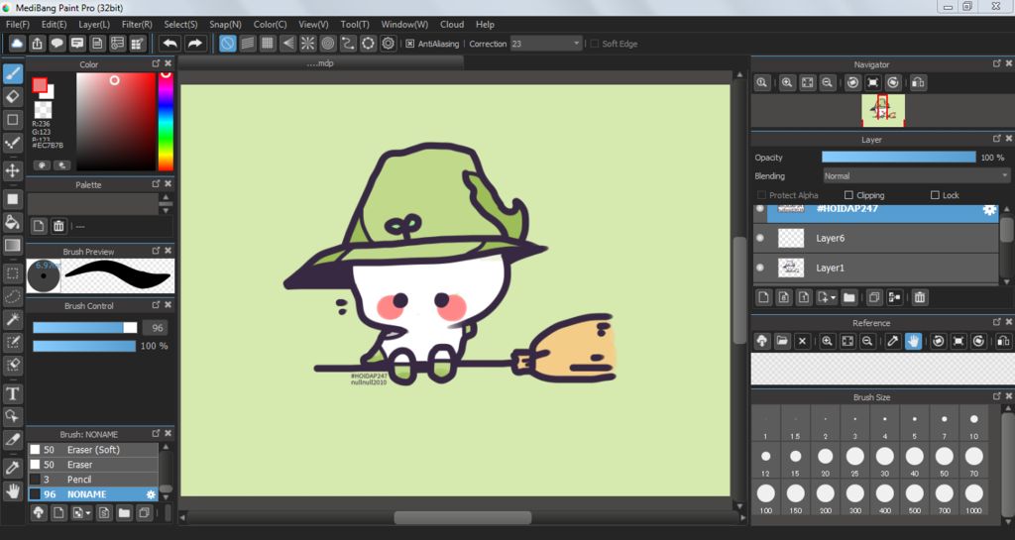Select the Hand tool in left toolbar

pos(12,490)
